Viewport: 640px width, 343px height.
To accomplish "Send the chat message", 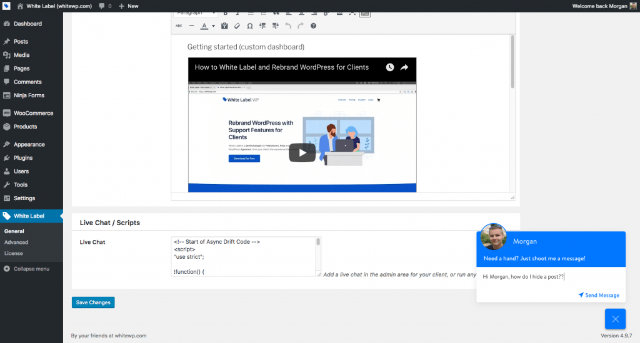I will [x=599, y=296].
